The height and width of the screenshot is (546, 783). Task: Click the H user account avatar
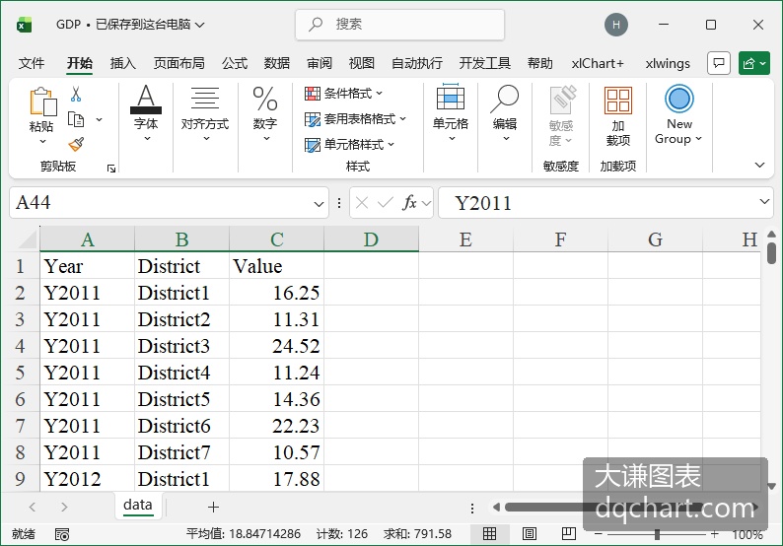tap(616, 25)
